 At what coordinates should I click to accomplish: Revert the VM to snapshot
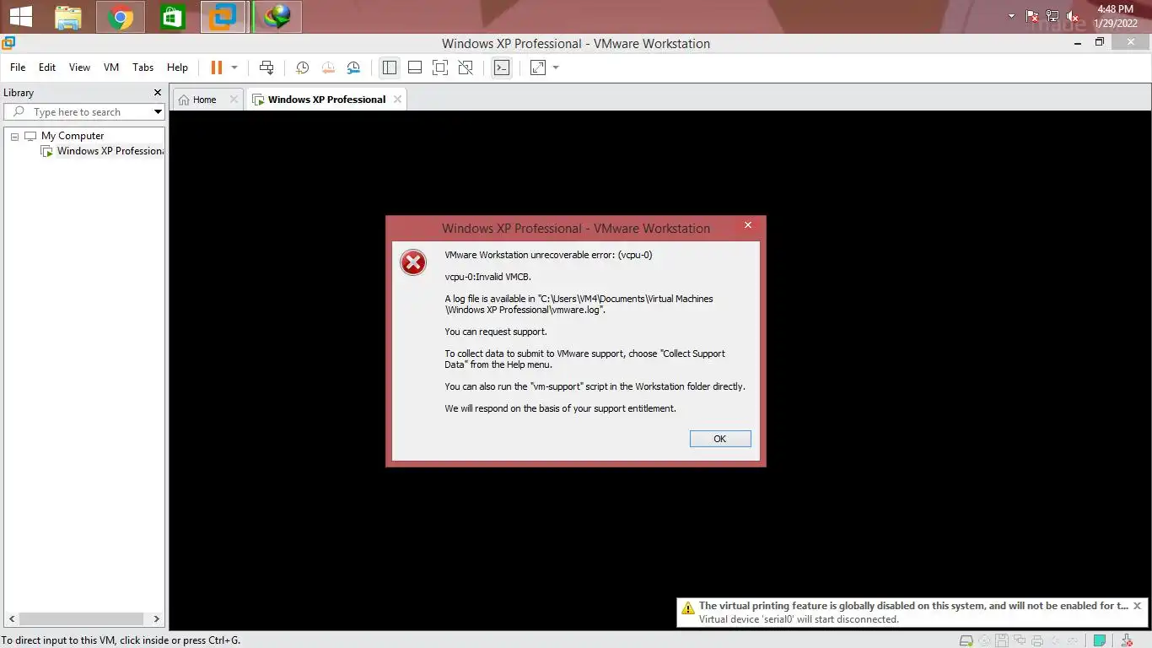coord(328,67)
